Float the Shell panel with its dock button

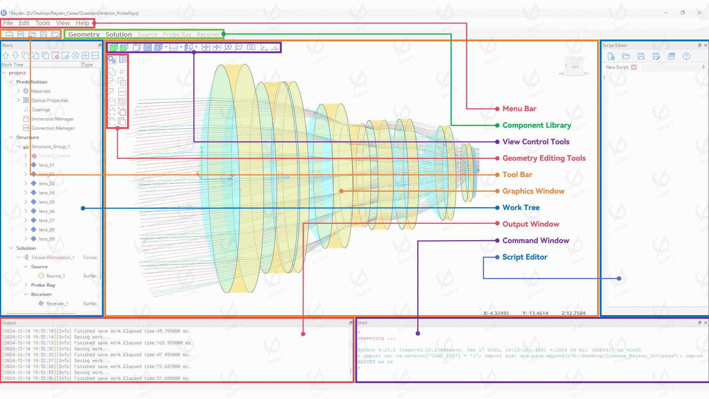700,323
